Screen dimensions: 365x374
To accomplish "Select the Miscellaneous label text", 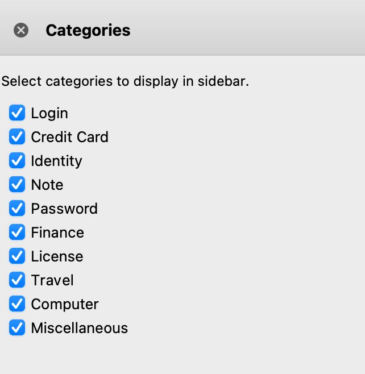I will click(x=80, y=328).
